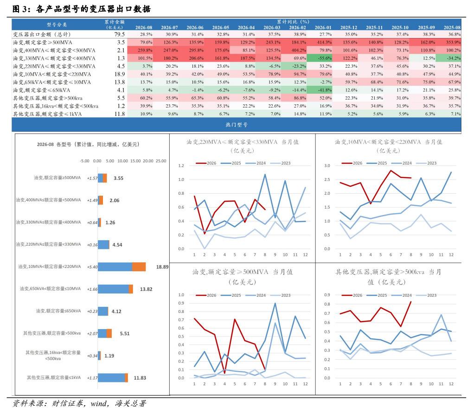Select the bar chart value '13.82'
Screen dimensions: 473x414
click(146, 289)
